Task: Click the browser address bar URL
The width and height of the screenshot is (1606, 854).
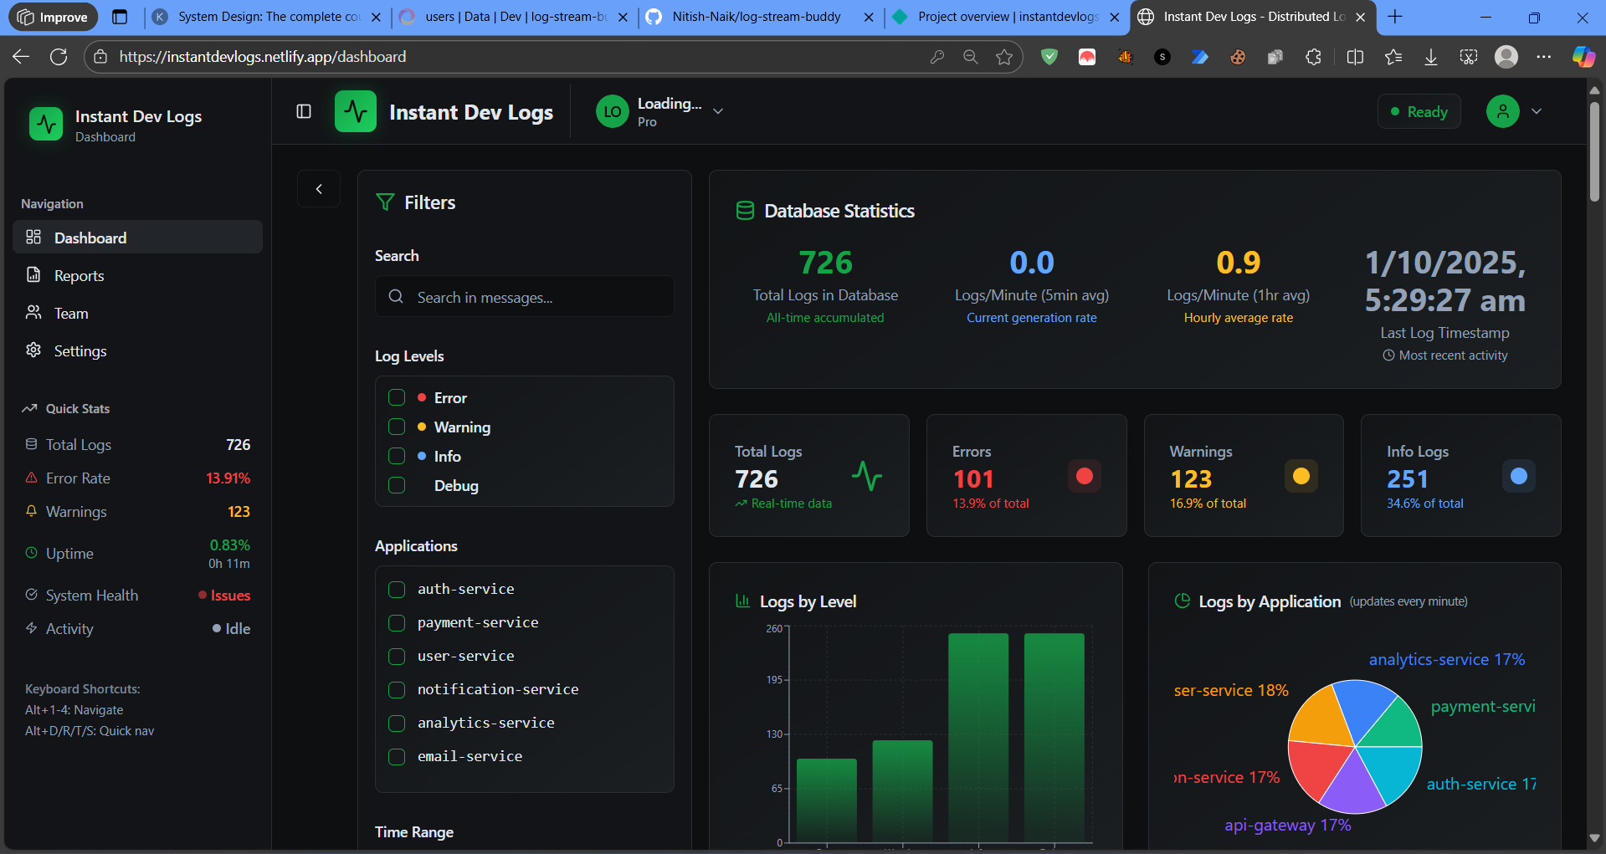Action: tap(263, 57)
